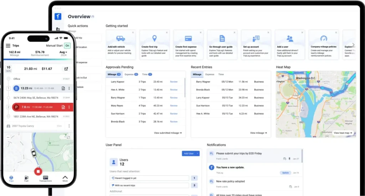Collapse the phone map with minus icon
Screen dimensions: 365x196
[x=8, y=137]
